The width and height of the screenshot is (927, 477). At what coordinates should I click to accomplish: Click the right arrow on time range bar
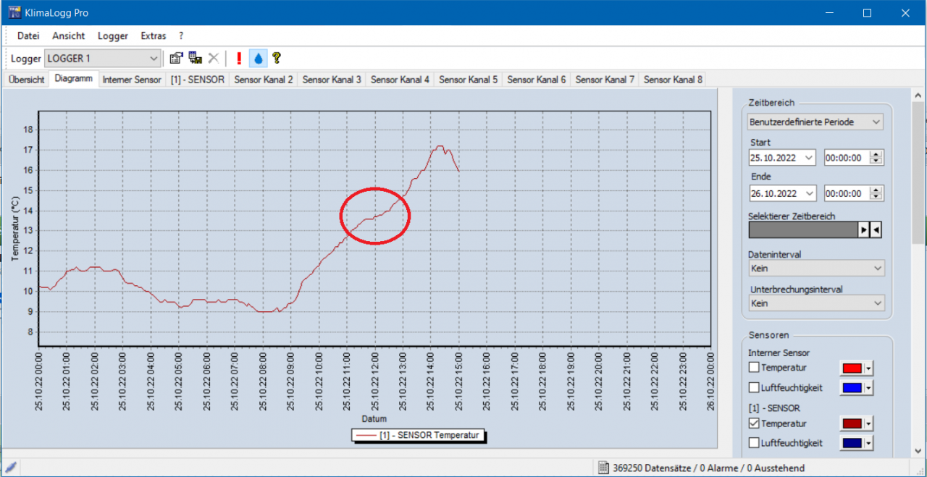[863, 230]
